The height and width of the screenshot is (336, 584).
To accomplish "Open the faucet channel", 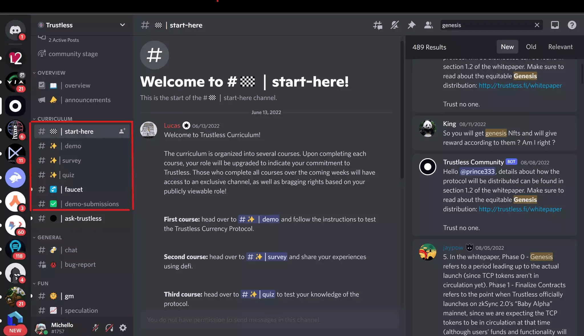I will coord(74,189).
